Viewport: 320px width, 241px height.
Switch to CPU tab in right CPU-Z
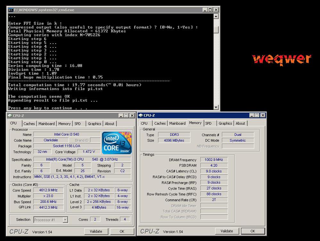point(144,123)
